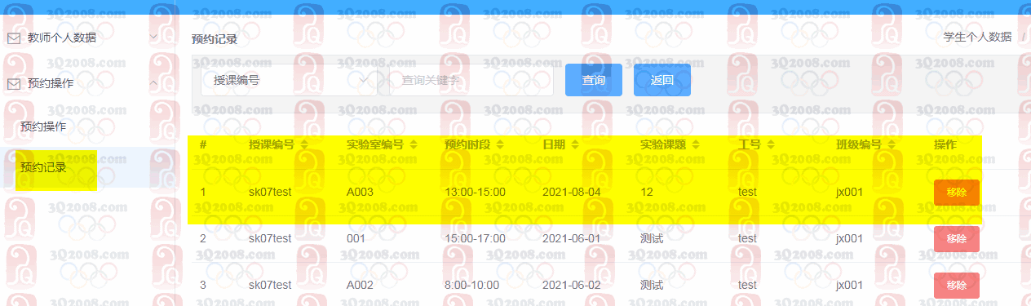Click the 8:00-10:00 time slot cell
Image resolution: width=1031 pixels, height=306 pixels.
pyautogui.click(x=472, y=285)
